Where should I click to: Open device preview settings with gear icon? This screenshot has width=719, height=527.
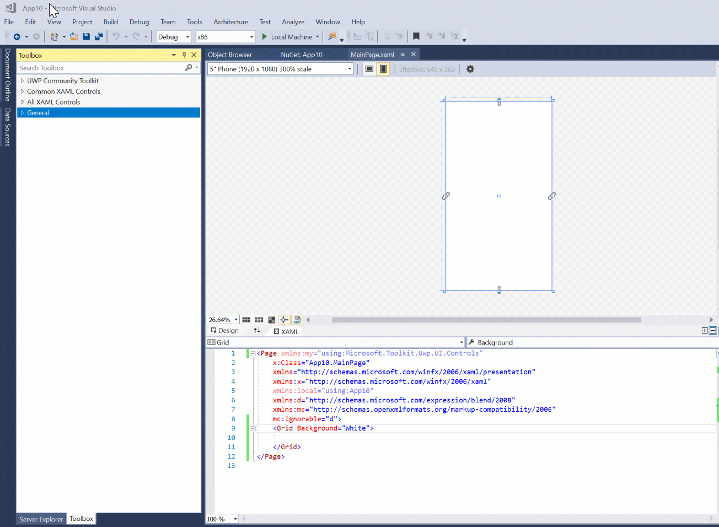coord(470,69)
